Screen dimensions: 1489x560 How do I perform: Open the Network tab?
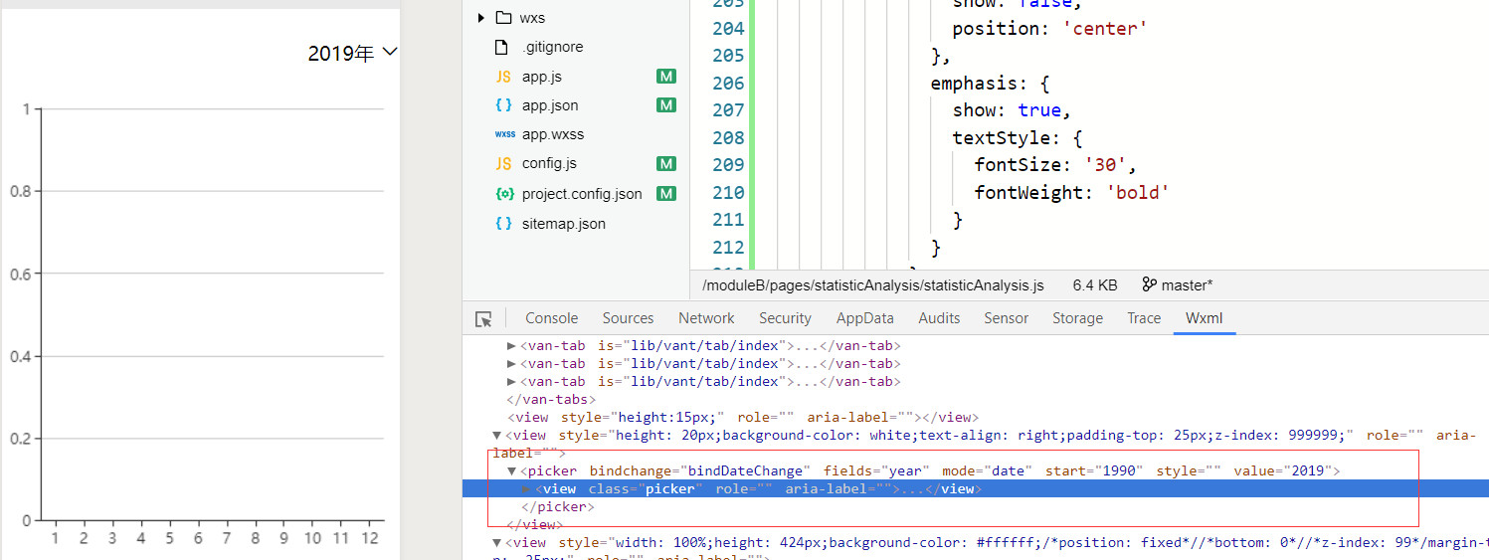pyautogui.click(x=706, y=318)
